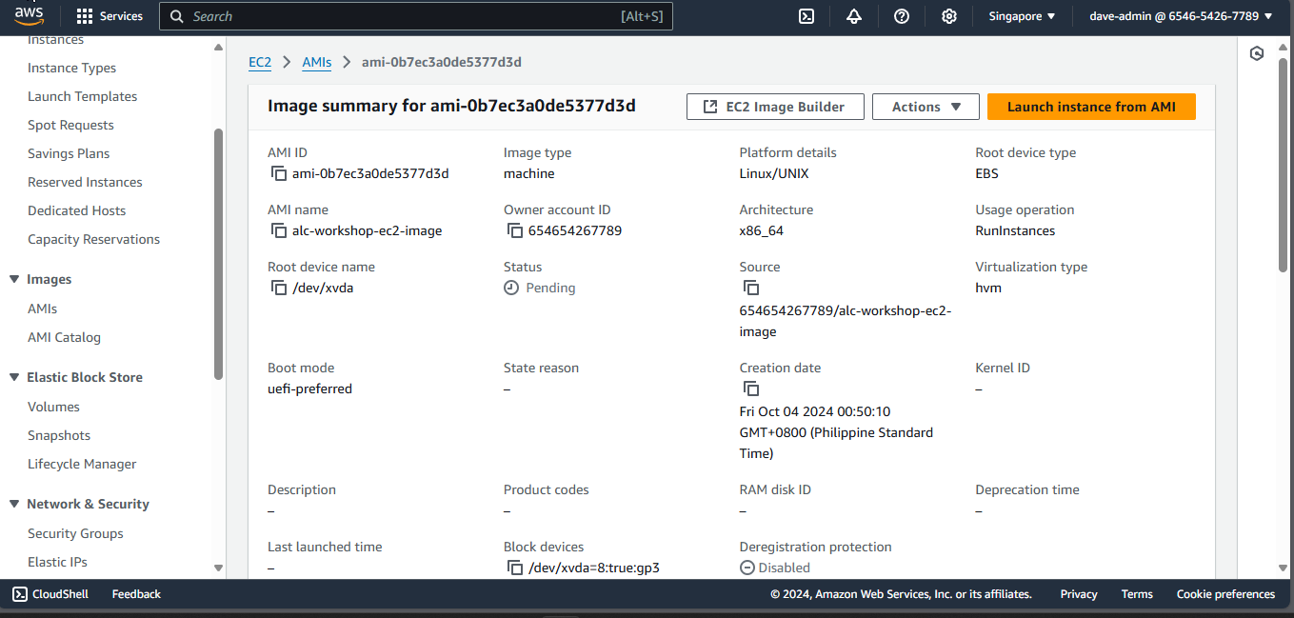Viewport: 1294px width, 618px height.
Task: Open the help question mark icon
Action: [x=902, y=16]
